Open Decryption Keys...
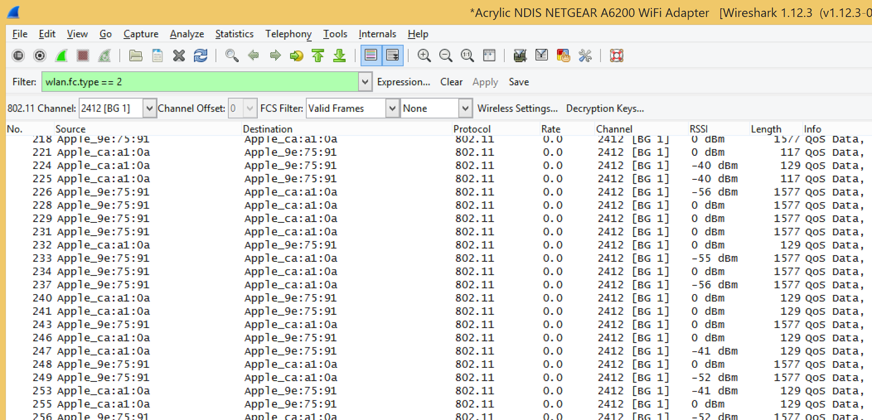 605,108
